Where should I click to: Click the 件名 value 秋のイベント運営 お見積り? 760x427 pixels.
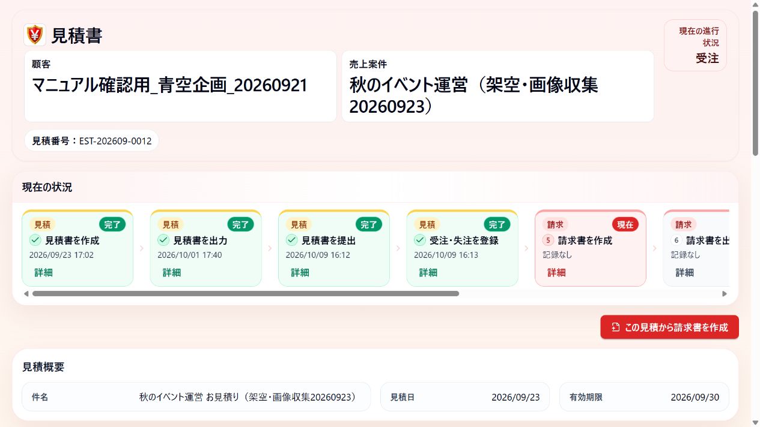[250, 397]
